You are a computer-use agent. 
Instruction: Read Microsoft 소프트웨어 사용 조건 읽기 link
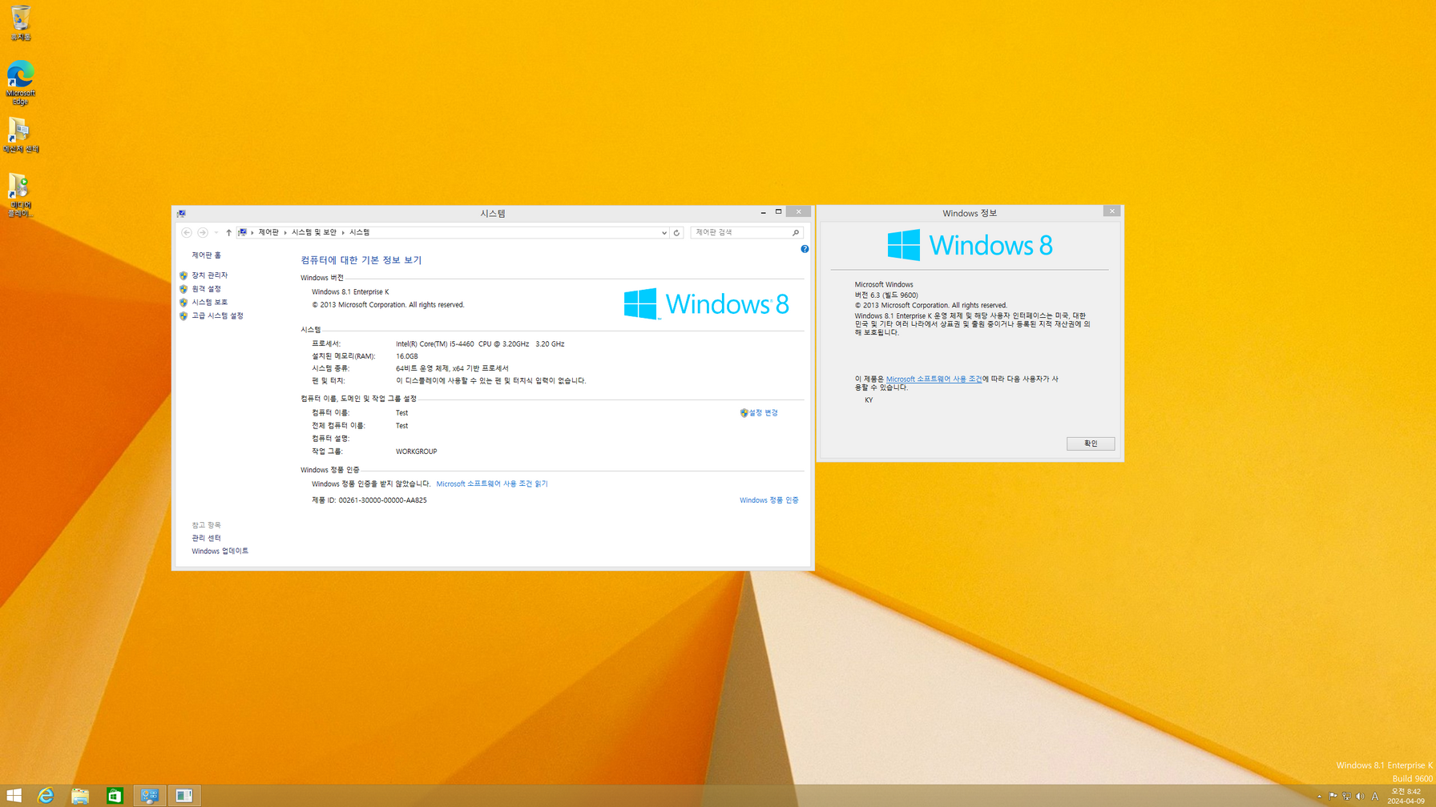click(492, 484)
